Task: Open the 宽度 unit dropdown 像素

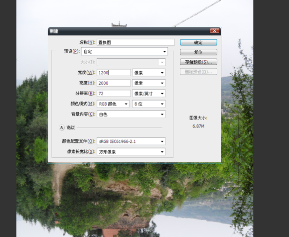Action: point(149,73)
